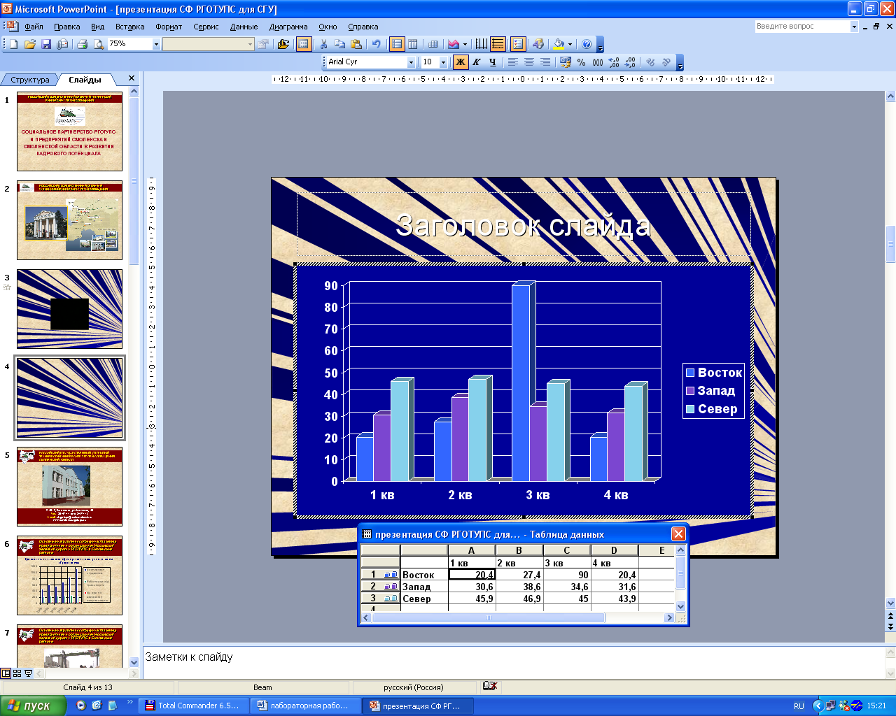The width and height of the screenshot is (896, 716).
Task: Toggle the chart Legend button
Action: tap(518, 44)
